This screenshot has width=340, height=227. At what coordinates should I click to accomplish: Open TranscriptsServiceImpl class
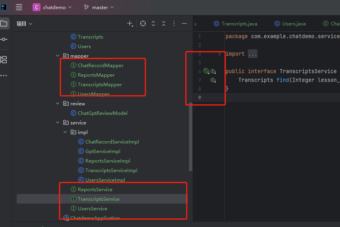112,171
